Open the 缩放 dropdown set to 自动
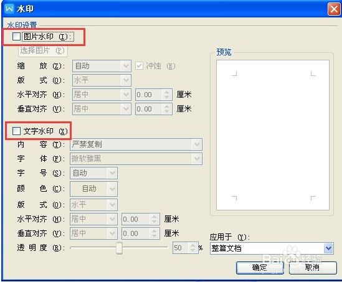The height and width of the screenshot is (282, 342). (102, 66)
